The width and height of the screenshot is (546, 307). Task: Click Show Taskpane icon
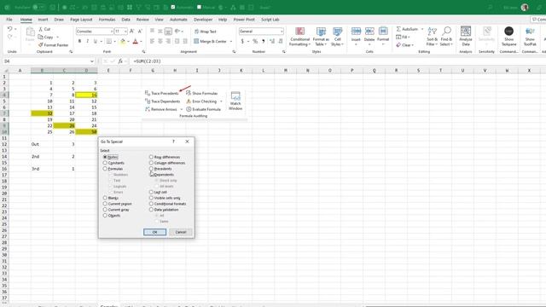(508, 32)
